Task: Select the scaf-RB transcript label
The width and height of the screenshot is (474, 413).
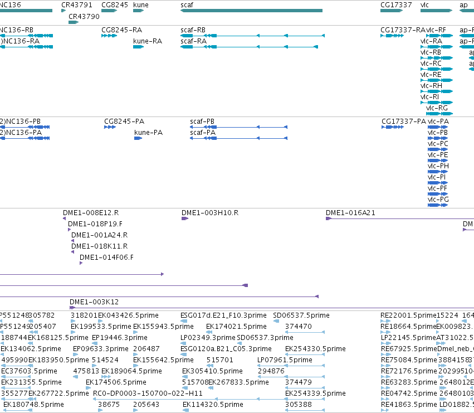Action: click(x=193, y=30)
